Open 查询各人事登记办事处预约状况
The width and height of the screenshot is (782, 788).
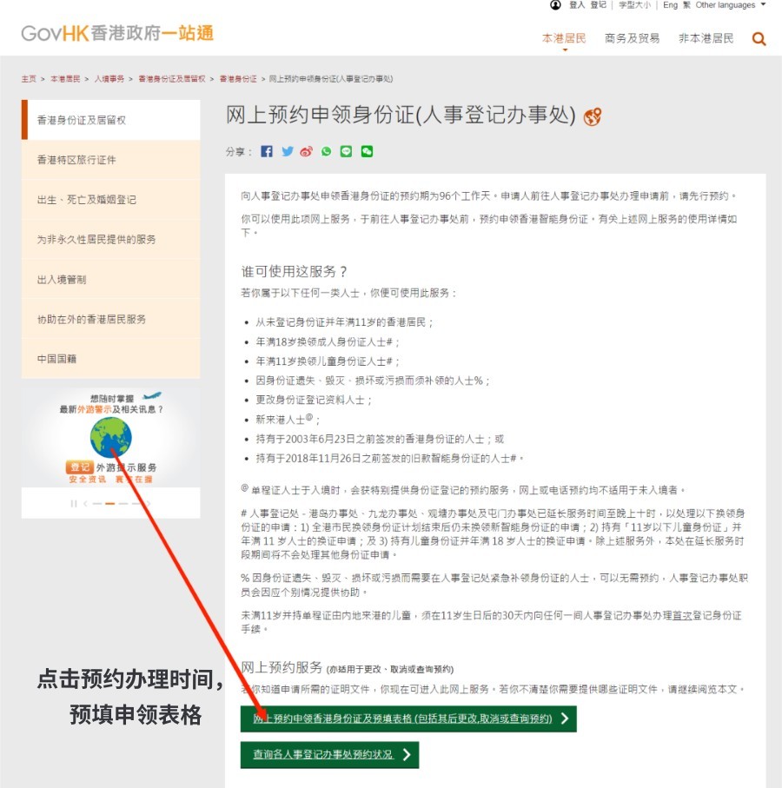coord(328,754)
